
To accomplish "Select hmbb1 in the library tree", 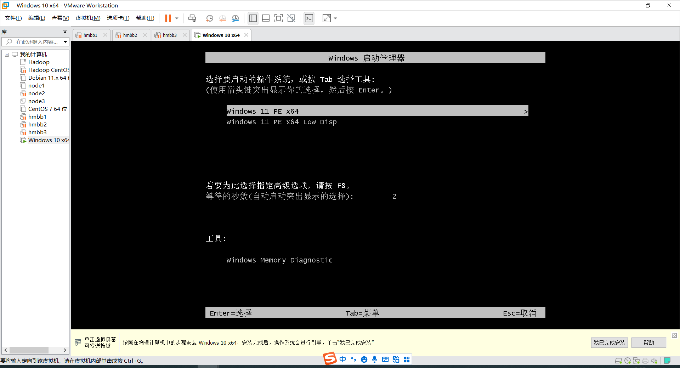I will point(37,117).
